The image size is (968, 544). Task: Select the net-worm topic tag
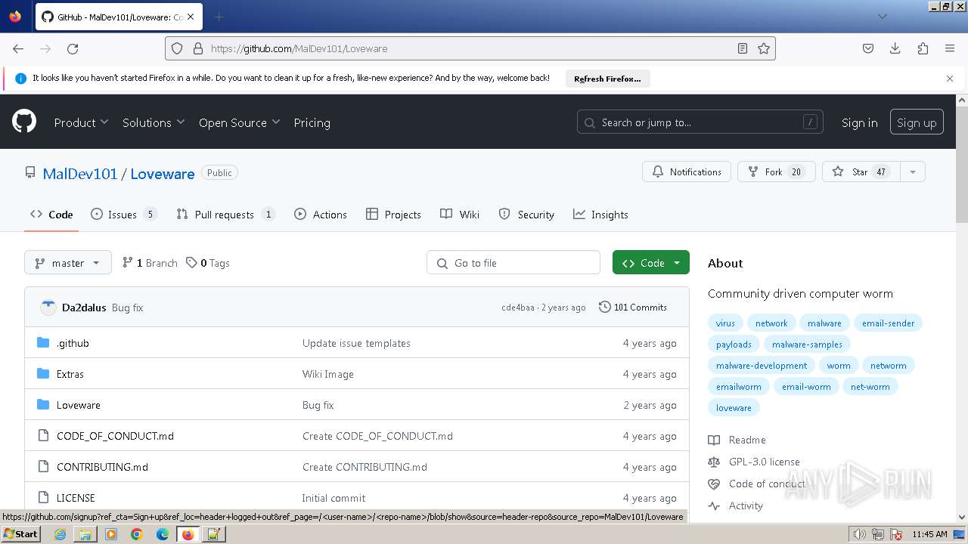point(870,387)
